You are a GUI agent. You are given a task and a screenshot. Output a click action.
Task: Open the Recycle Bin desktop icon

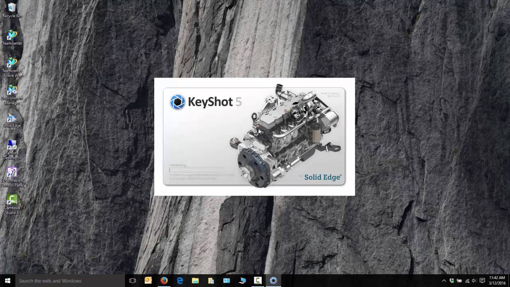click(12, 10)
